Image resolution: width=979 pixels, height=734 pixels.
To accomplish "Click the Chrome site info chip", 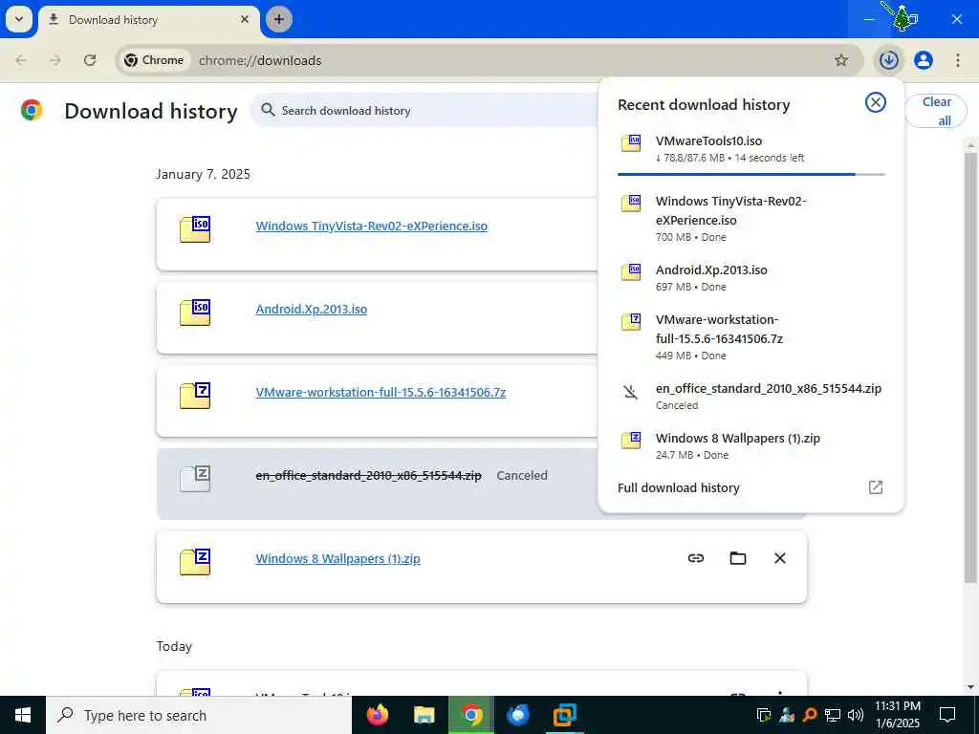I will point(154,60).
